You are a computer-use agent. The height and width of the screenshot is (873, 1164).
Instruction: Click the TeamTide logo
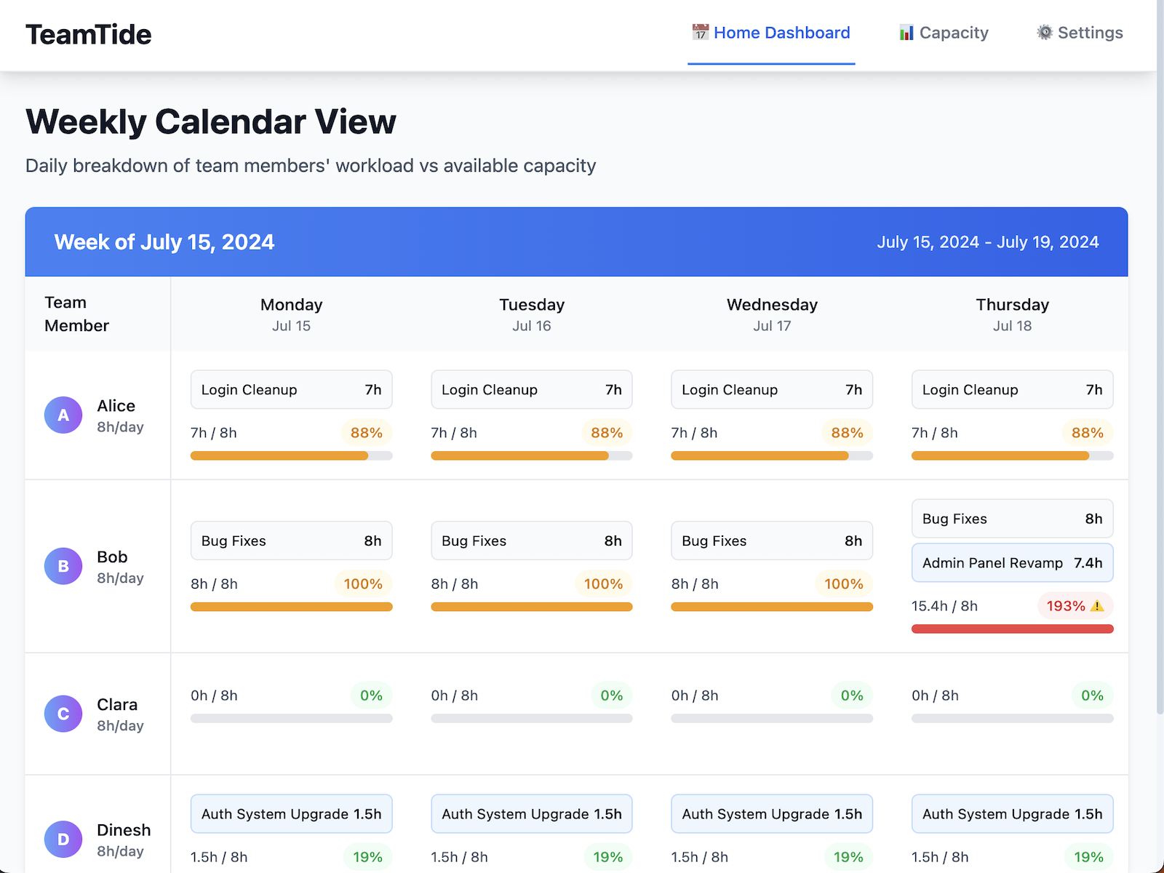pos(88,34)
